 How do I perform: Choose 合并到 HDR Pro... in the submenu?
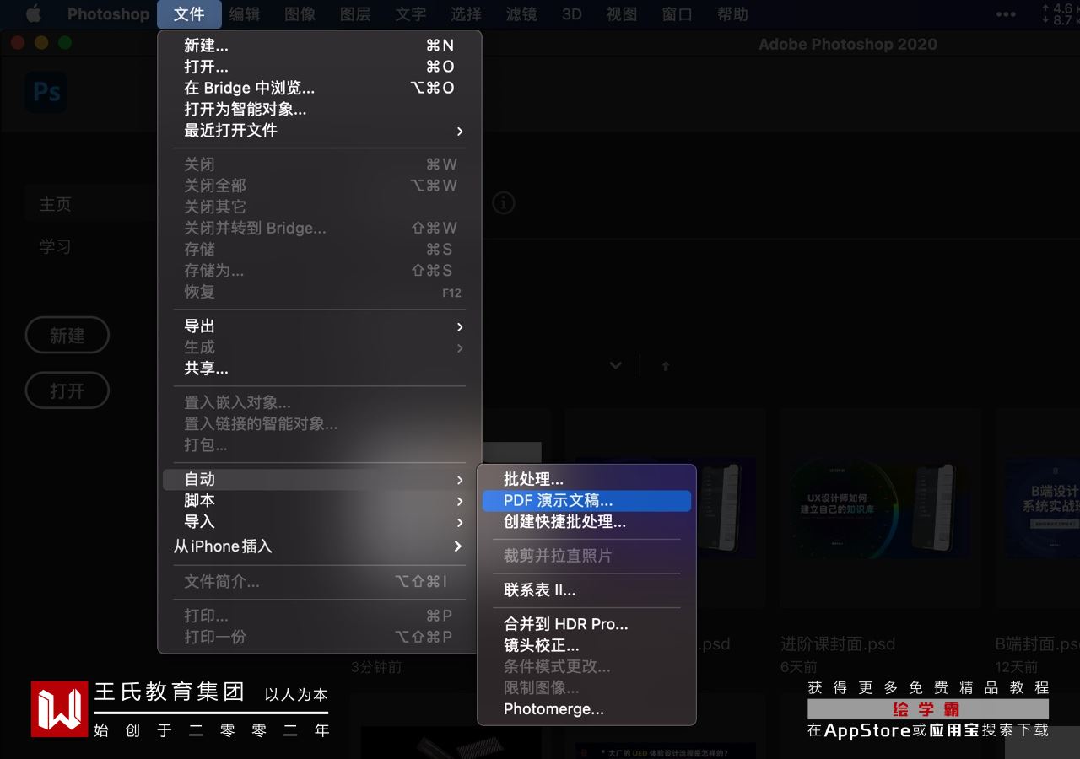(x=586, y=625)
